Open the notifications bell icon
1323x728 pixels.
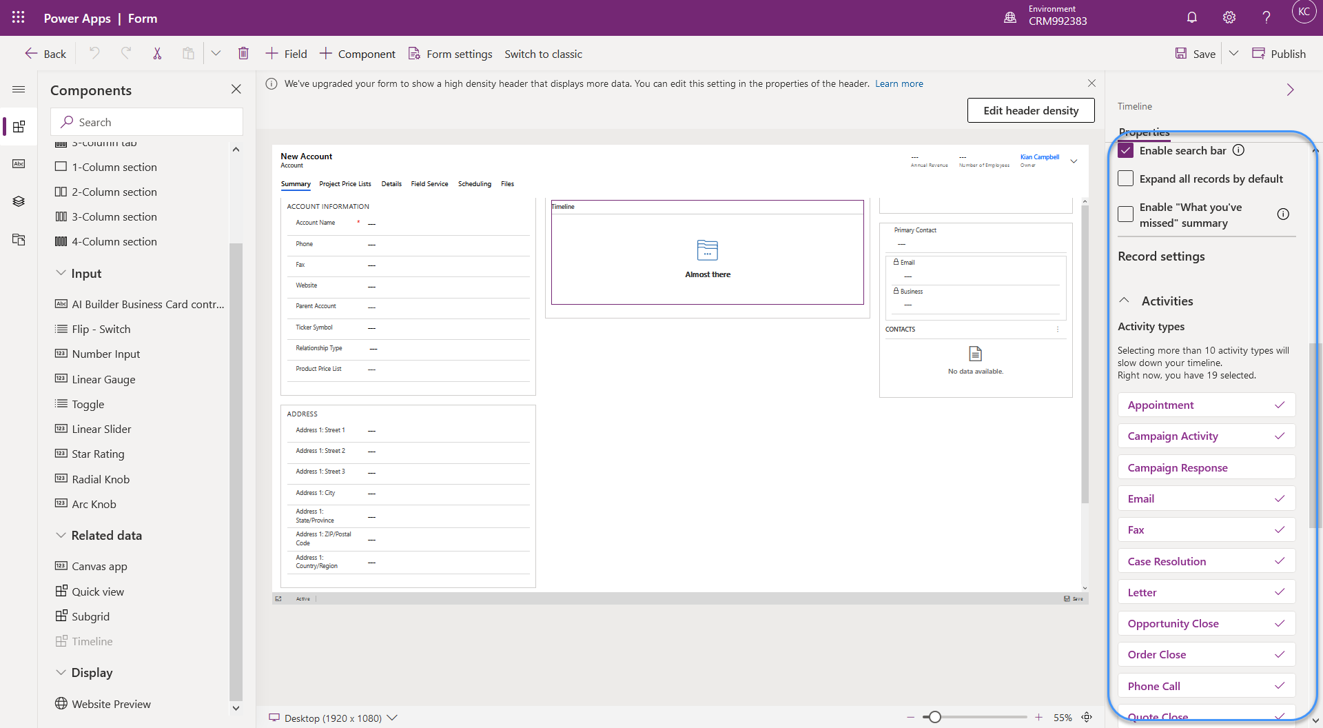click(x=1191, y=18)
